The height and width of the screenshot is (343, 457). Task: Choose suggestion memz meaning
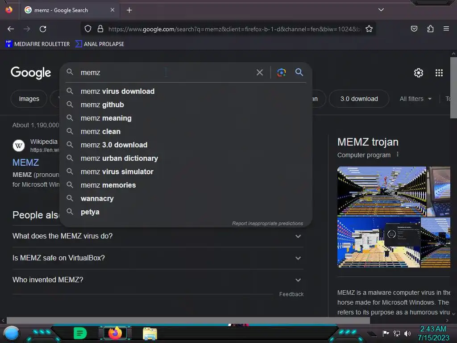(x=186, y=118)
